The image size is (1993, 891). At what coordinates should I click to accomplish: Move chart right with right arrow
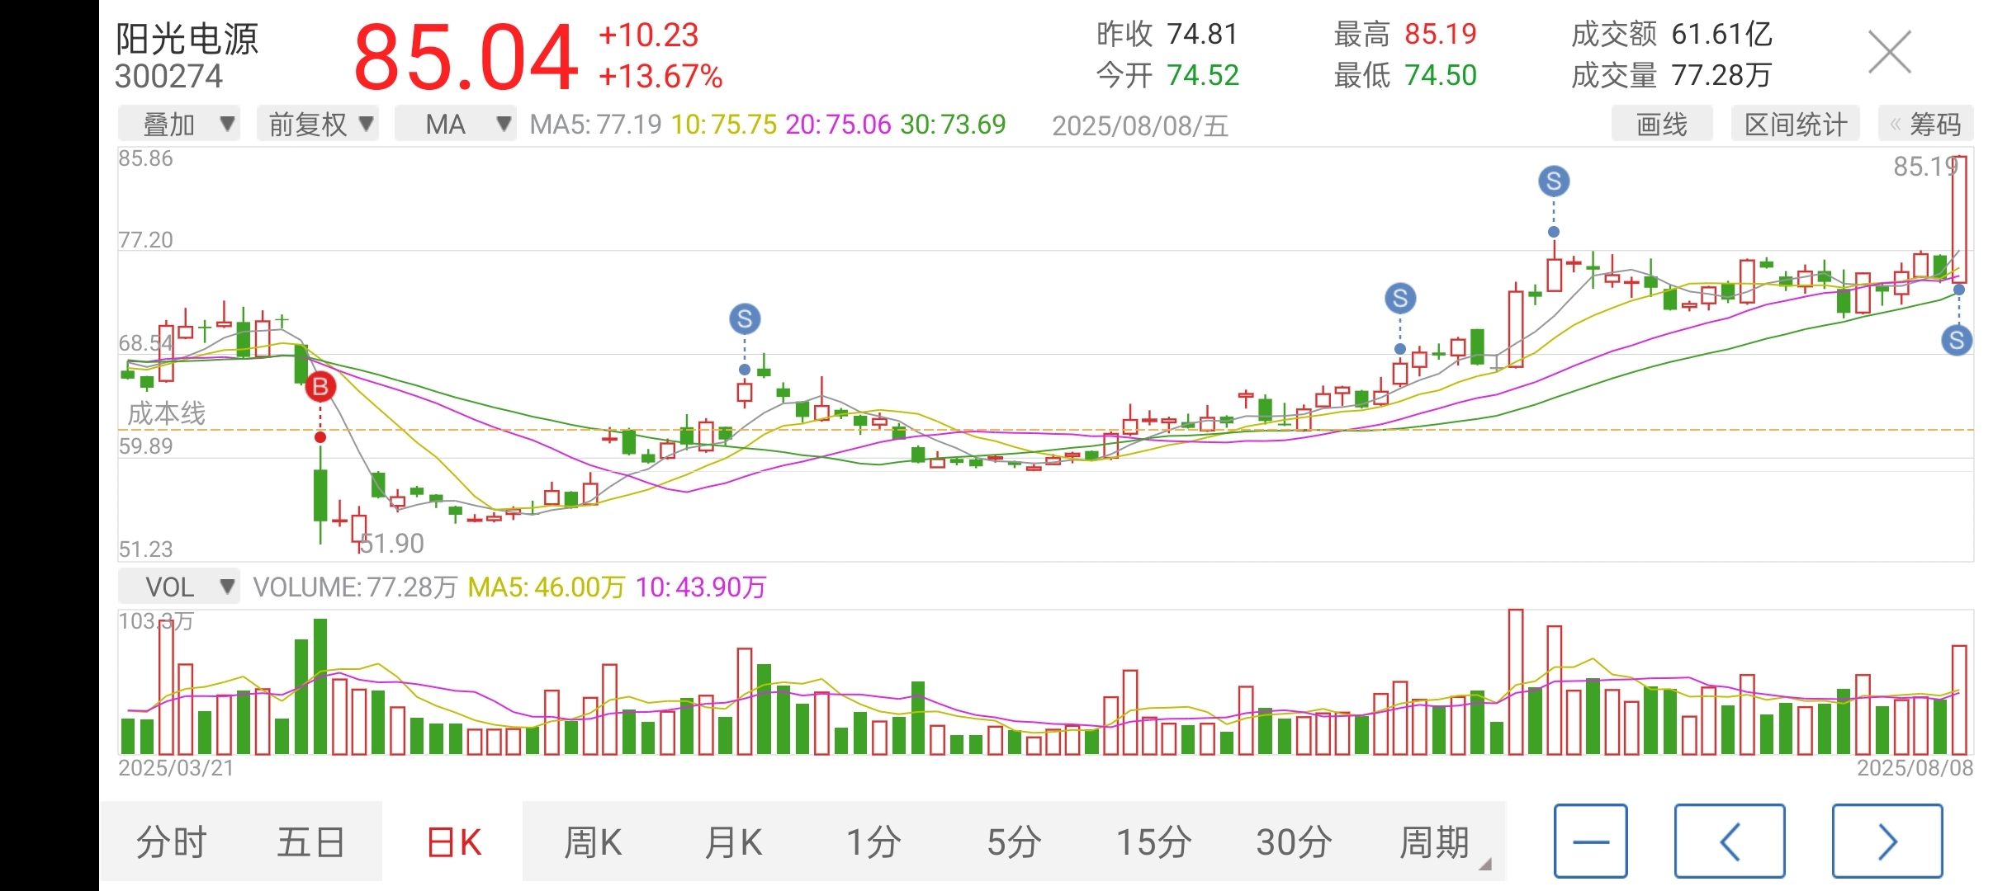click(x=1887, y=841)
